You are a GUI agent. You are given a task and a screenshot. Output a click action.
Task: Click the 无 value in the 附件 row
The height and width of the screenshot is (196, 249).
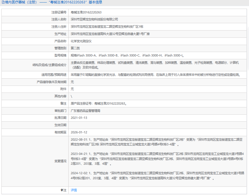tap(72, 89)
